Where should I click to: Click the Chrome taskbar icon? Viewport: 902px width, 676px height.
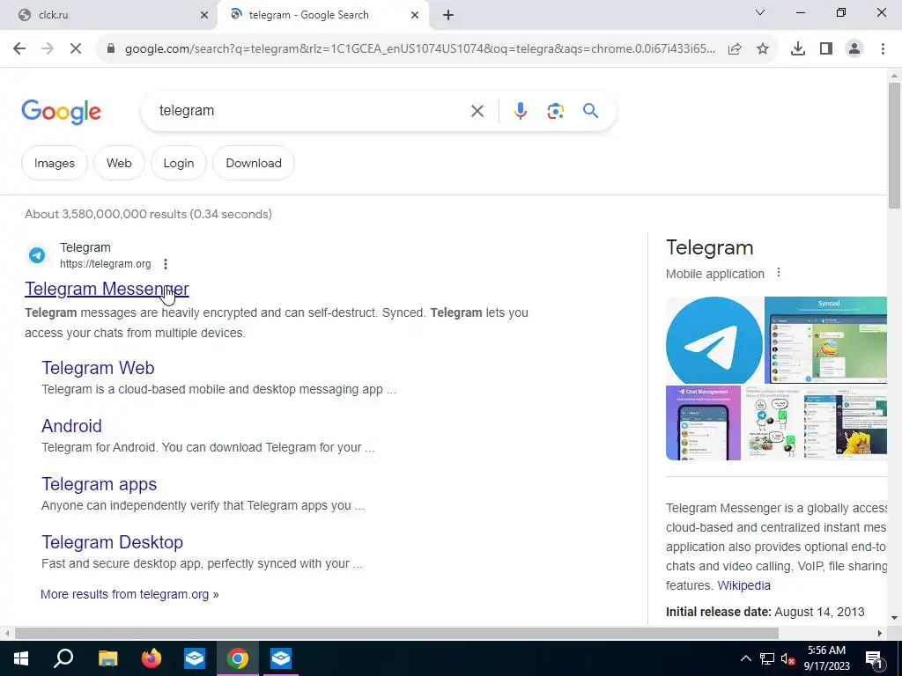coord(238,658)
